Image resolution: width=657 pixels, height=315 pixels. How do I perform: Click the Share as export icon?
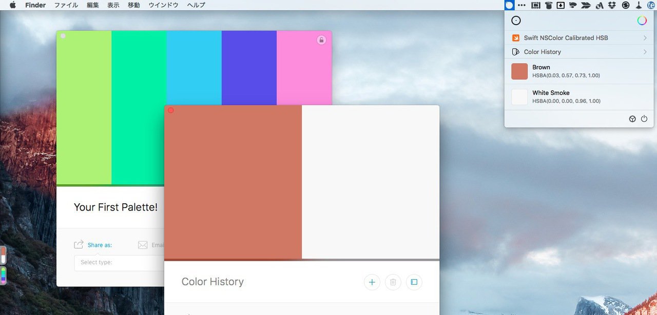79,245
